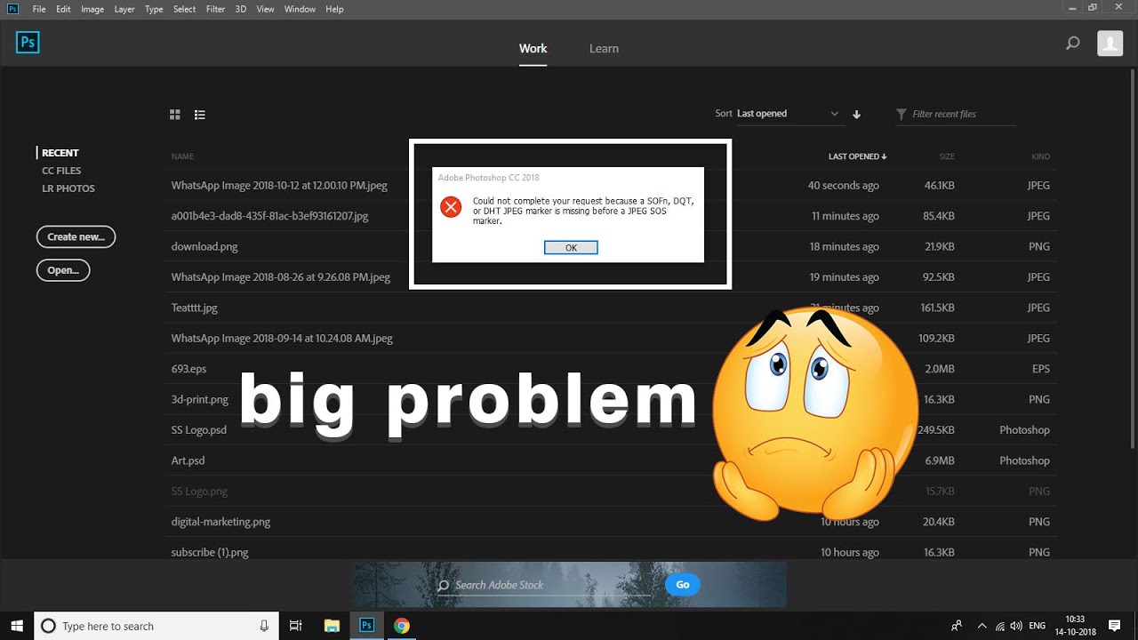Switch to grid thumbnail view

pos(175,114)
